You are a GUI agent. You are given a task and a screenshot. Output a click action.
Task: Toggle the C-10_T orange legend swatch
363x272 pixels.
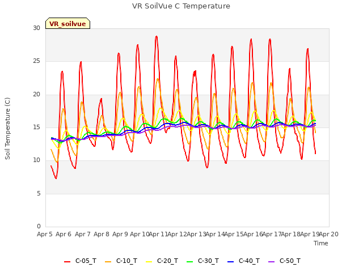tap(108, 262)
